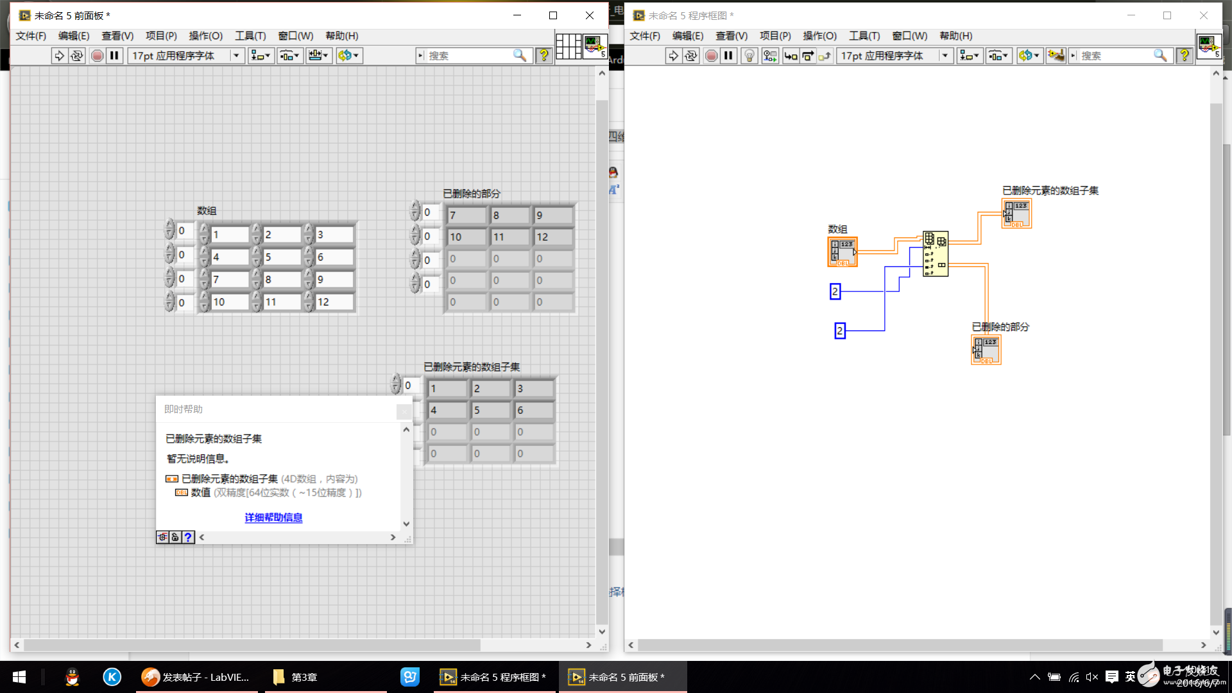Click Step Out debugging button

[x=825, y=56]
